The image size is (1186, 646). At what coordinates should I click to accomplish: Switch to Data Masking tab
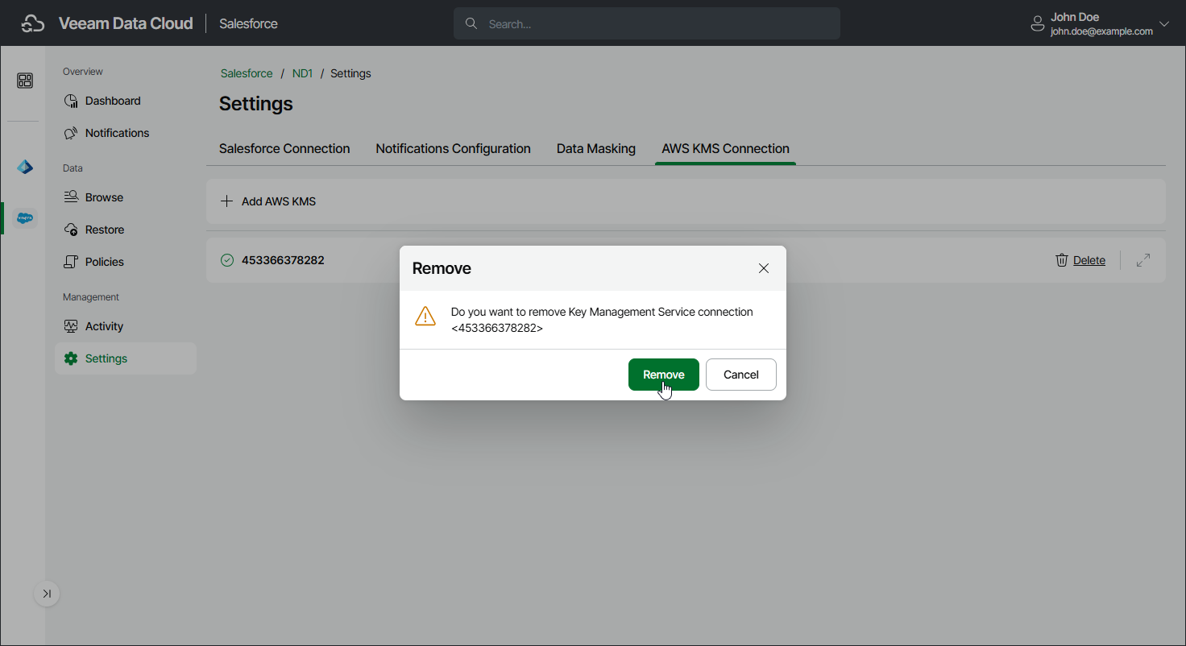[596, 149]
